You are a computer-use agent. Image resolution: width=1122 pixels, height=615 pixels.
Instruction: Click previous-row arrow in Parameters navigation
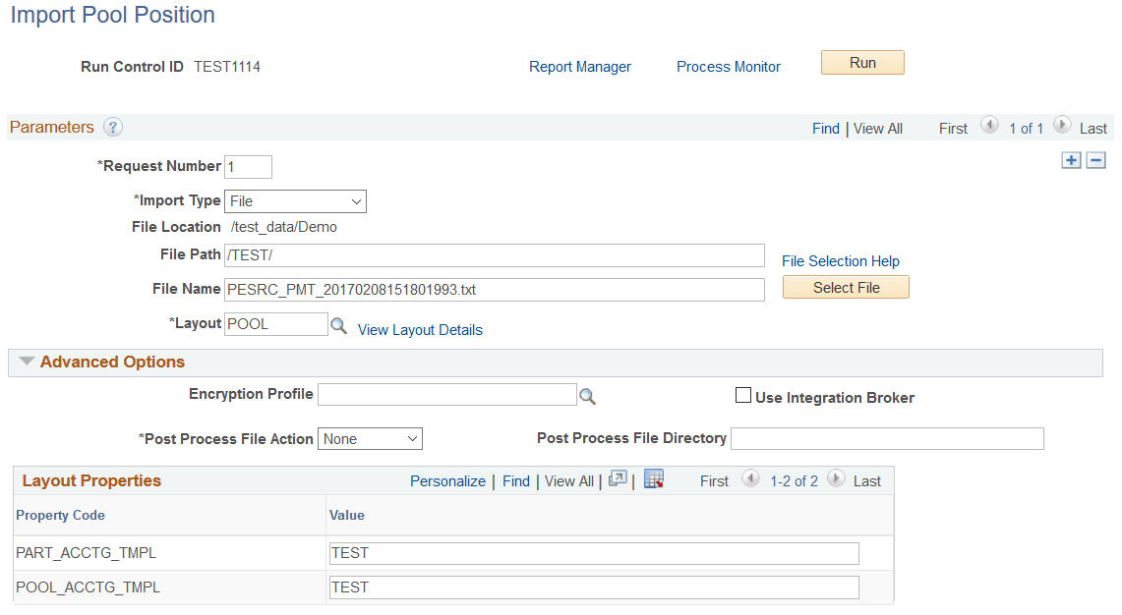pyautogui.click(x=989, y=125)
